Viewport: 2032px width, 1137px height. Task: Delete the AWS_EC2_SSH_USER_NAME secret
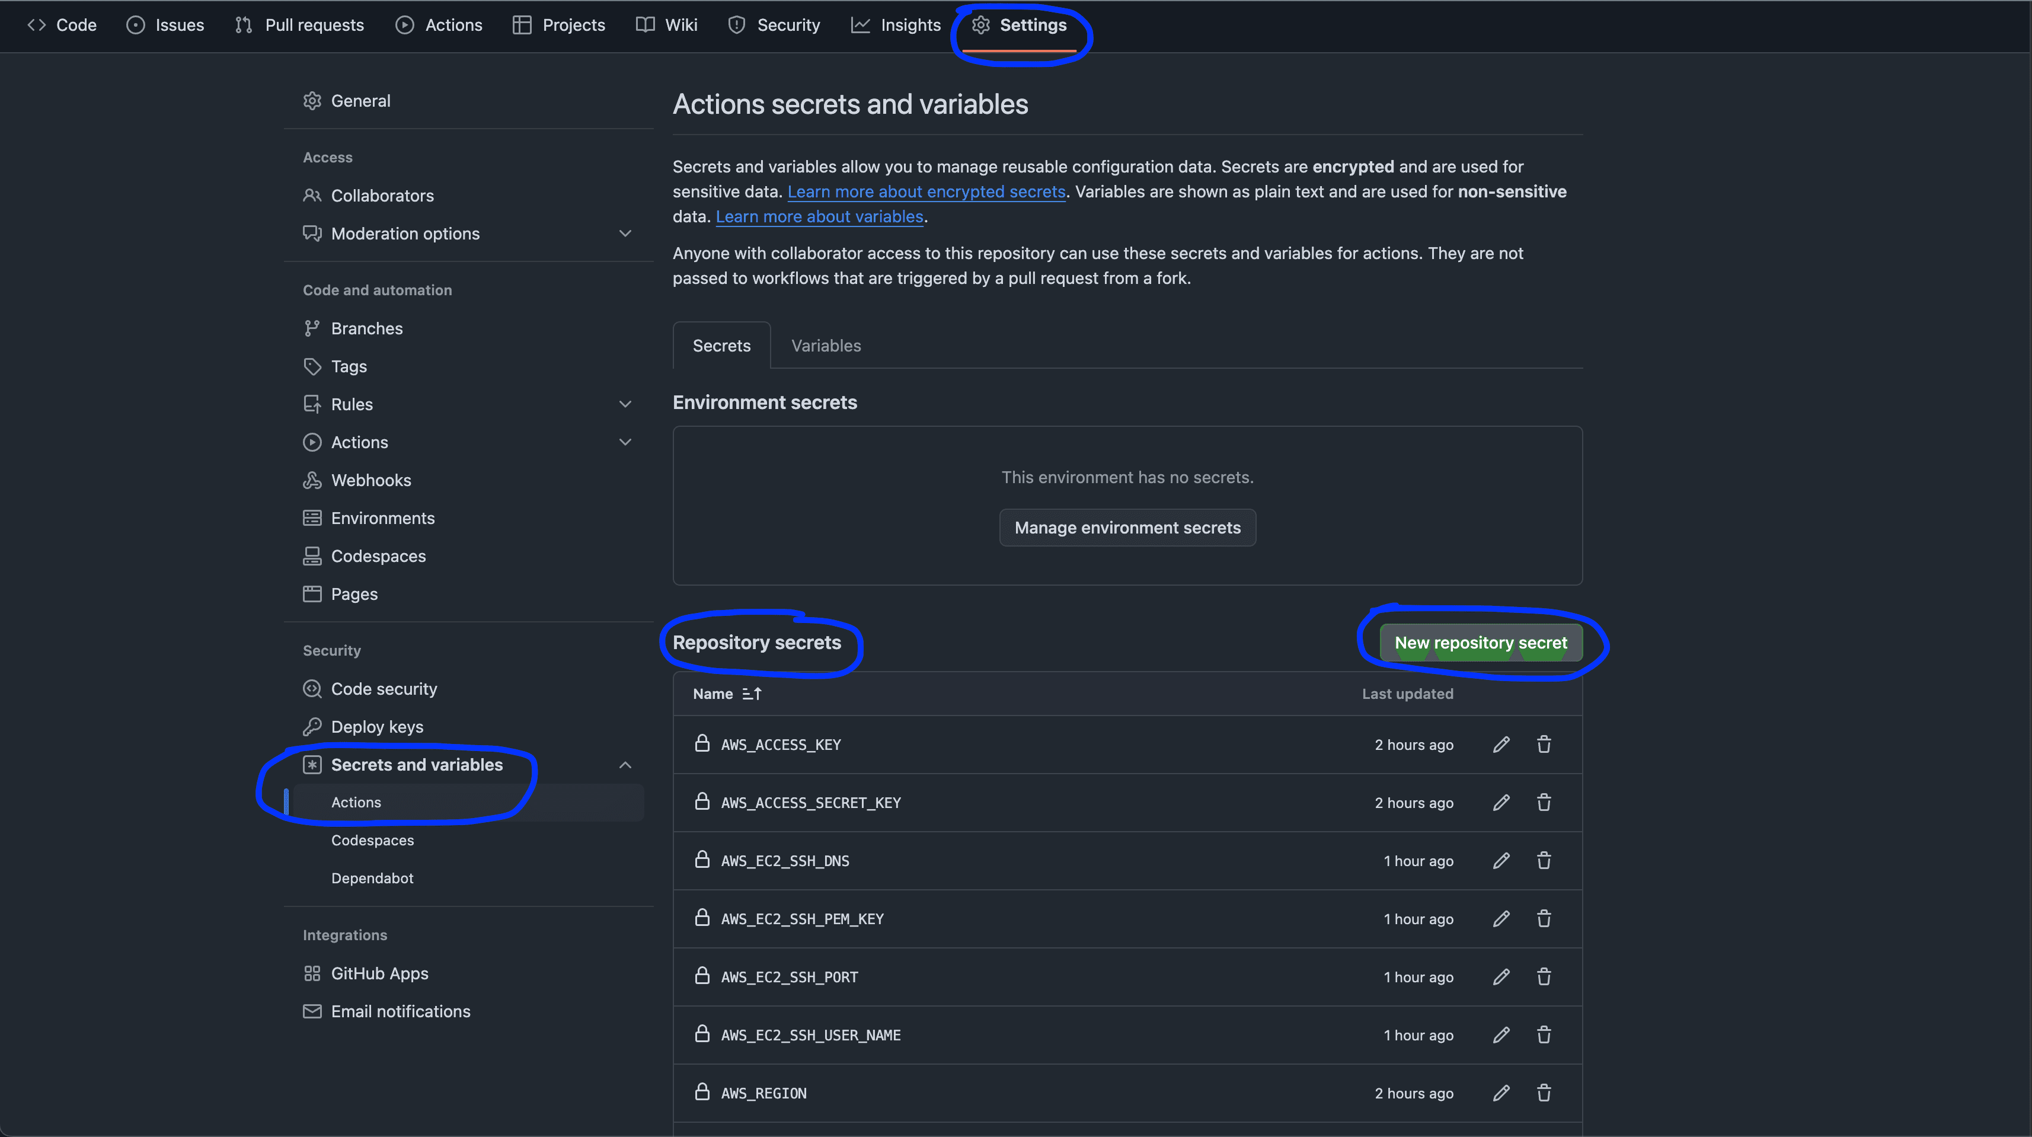coord(1544,1034)
